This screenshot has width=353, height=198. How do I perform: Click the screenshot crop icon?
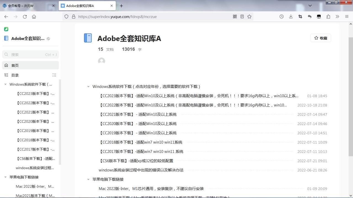[x=300, y=17]
